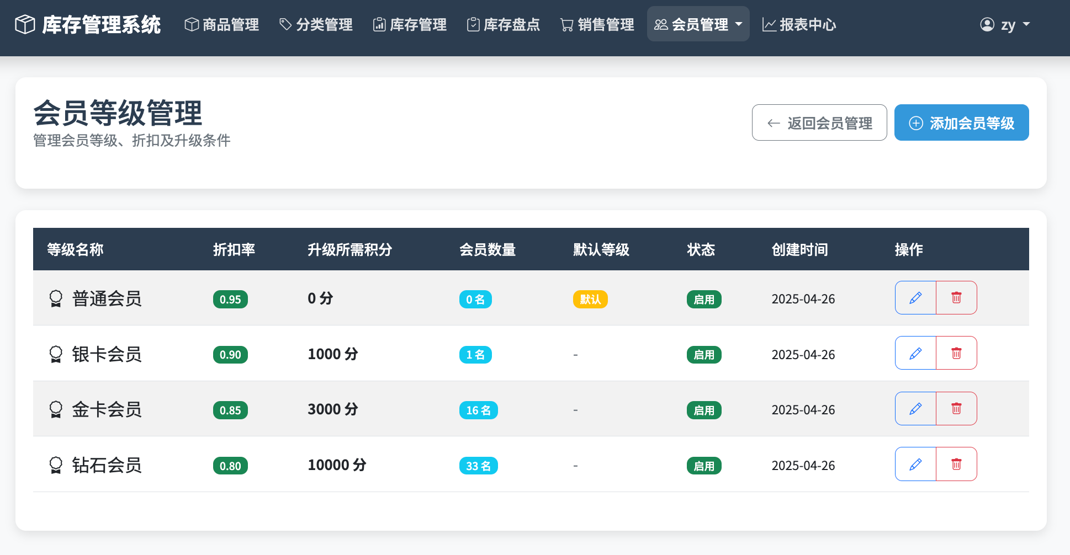The height and width of the screenshot is (555, 1070).
Task: Click the pencil edit icon for 普通会员
Action: coord(915,298)
